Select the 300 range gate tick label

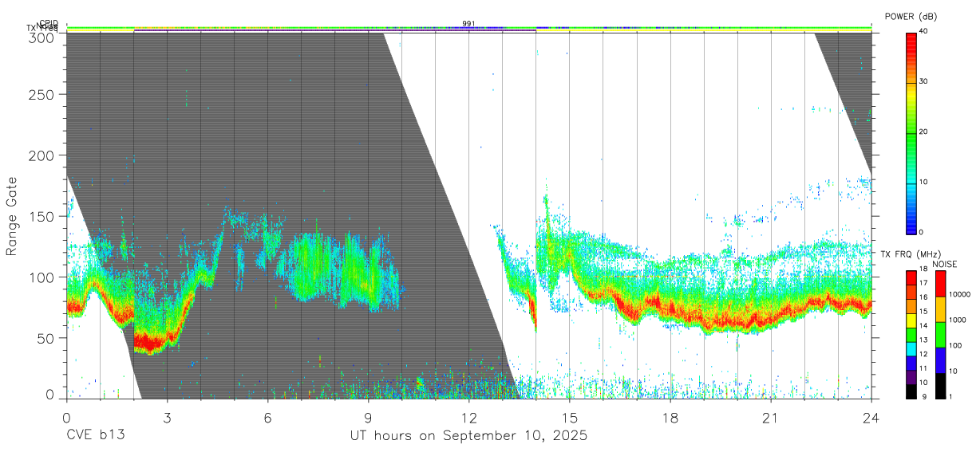click(x=41, y=37)
